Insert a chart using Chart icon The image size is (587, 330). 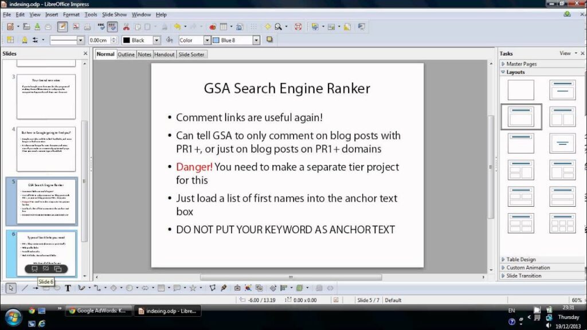click(x=212, y=26)
